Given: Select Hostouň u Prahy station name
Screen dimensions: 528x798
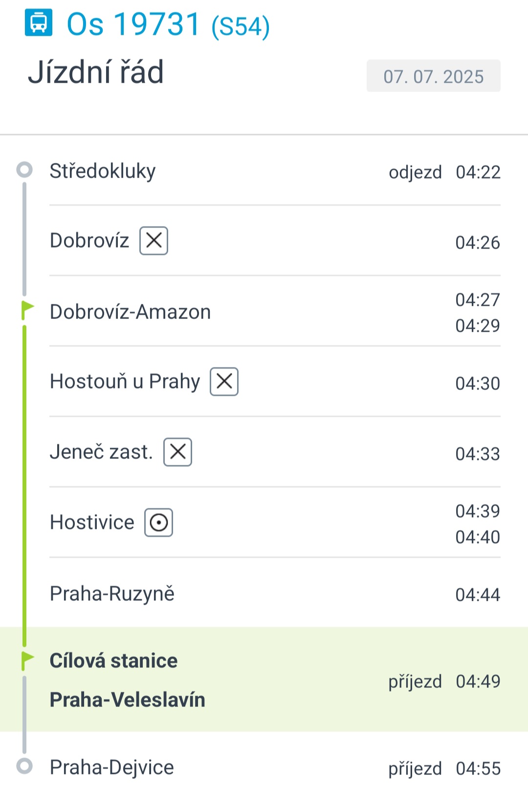Looking at the screenshot, I should tap(125, 382).
